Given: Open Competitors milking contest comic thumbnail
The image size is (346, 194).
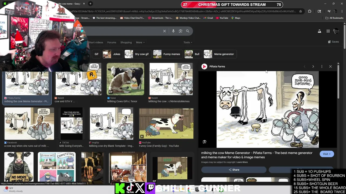Looking at the screenshot, I should point(57,167).
